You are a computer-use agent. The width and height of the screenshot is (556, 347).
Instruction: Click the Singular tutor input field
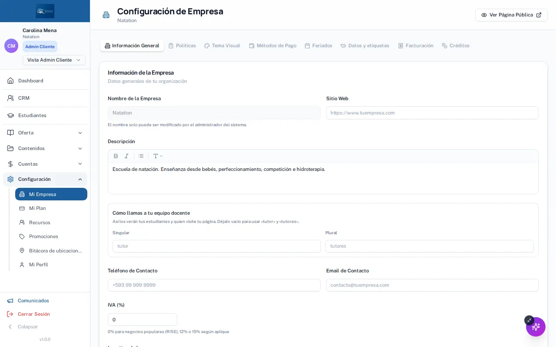pyautogui.click(x=216, y=246)
